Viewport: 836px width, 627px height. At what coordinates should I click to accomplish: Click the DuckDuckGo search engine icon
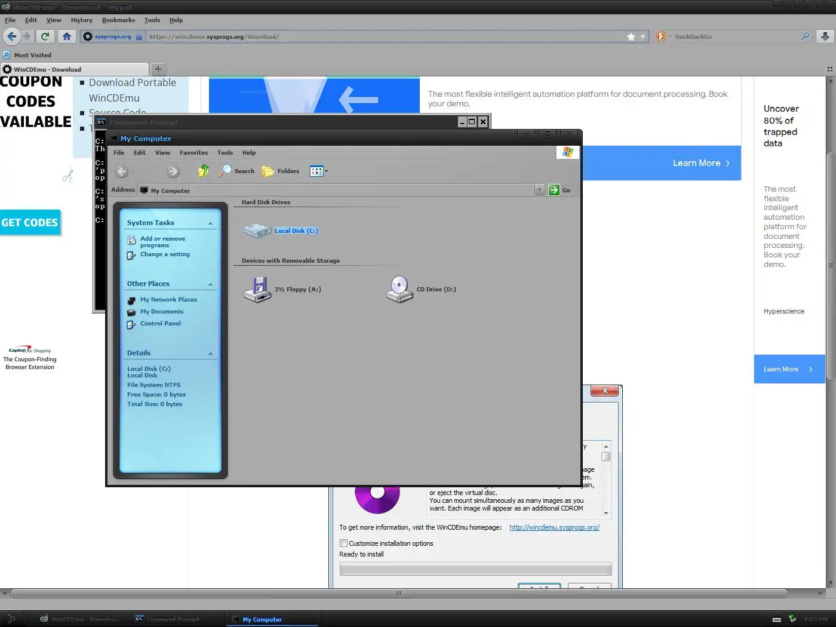[661, 36]
